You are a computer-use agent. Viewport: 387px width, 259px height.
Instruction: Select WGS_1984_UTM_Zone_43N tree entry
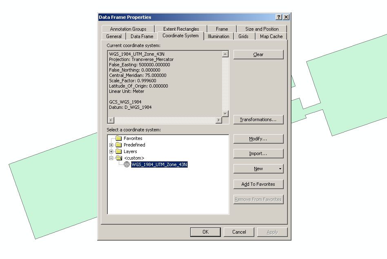click(160, 164)
